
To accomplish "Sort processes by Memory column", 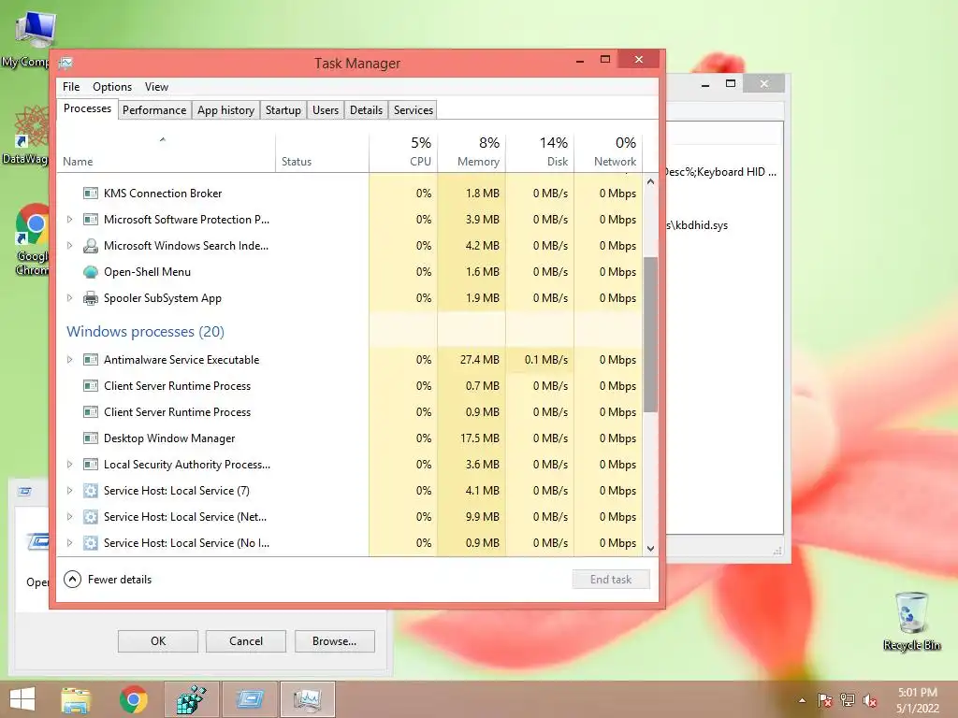I will [472, 151].
